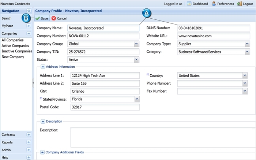The image size is (256, 160).
Task: Click the Preferences person icon
Action: 214,4
